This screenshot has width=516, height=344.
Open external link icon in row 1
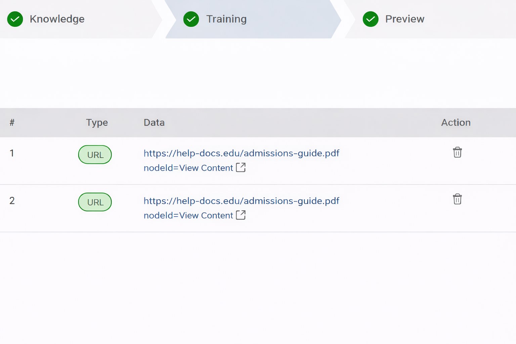(241, 168)
